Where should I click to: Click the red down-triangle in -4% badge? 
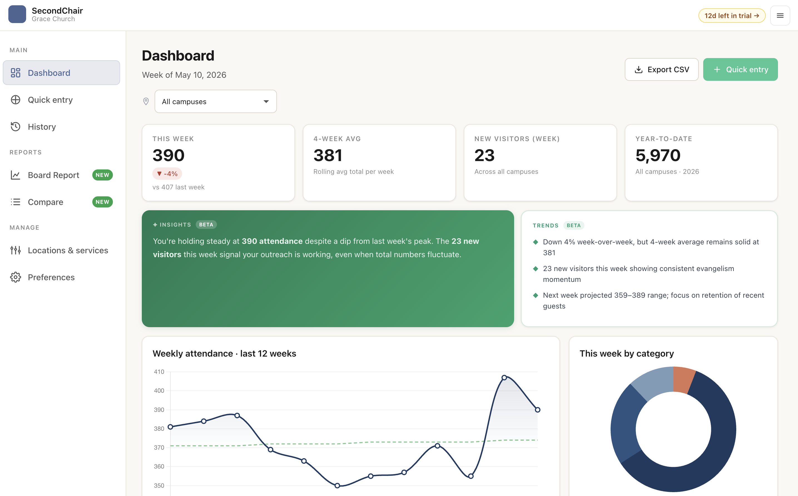coord(159,174)
